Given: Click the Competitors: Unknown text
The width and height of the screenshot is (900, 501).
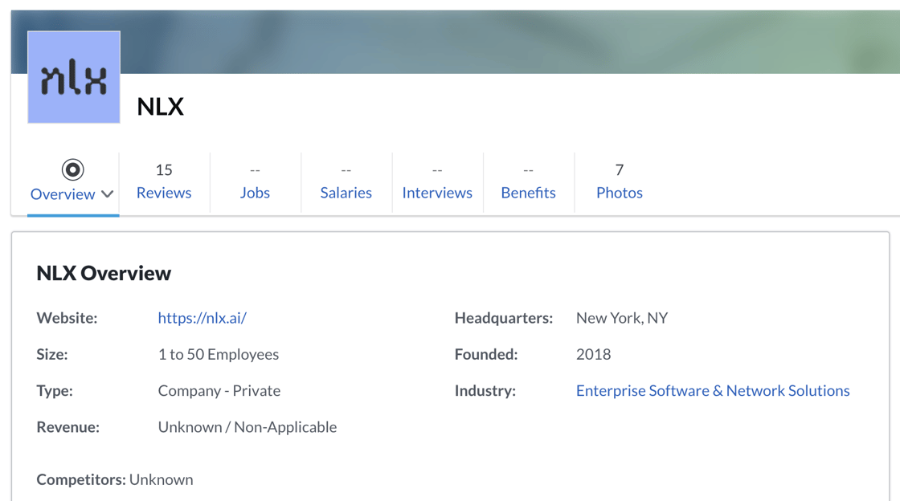Looking at the screenshot, I should click(x=115, y=479).
